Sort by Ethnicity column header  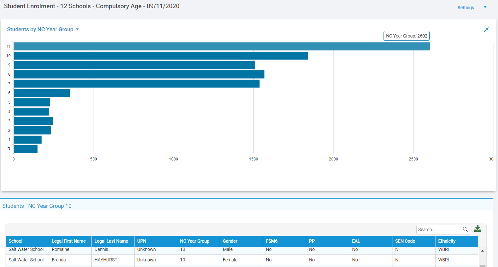447,241
